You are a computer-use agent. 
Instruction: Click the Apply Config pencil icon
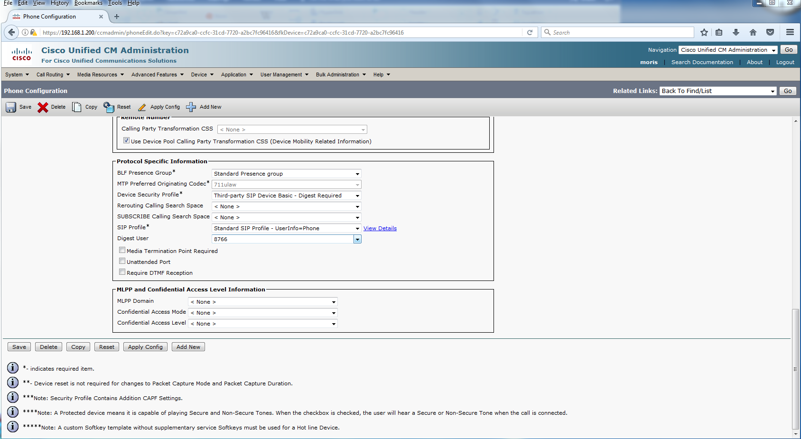tap(142, 107)
